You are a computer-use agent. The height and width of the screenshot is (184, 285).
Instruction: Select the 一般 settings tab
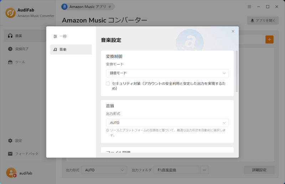[x=71, y=36]
